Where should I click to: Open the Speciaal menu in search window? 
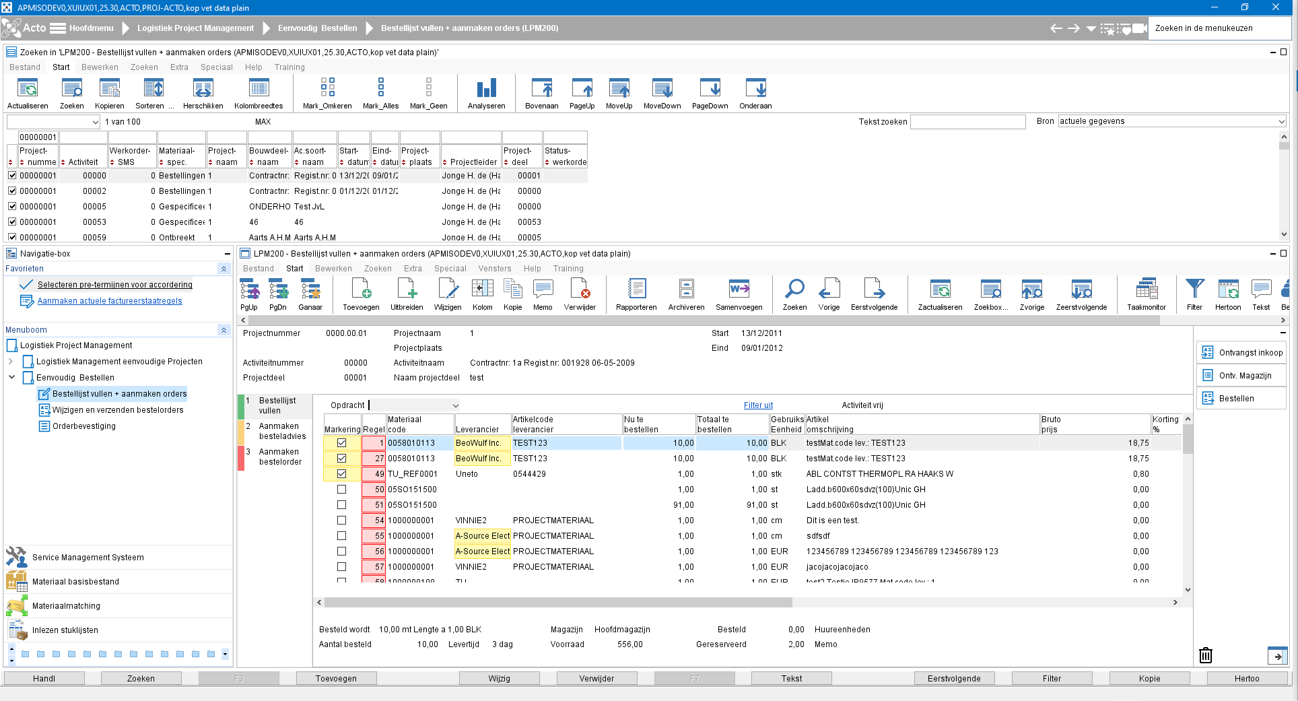coord(216,67)
